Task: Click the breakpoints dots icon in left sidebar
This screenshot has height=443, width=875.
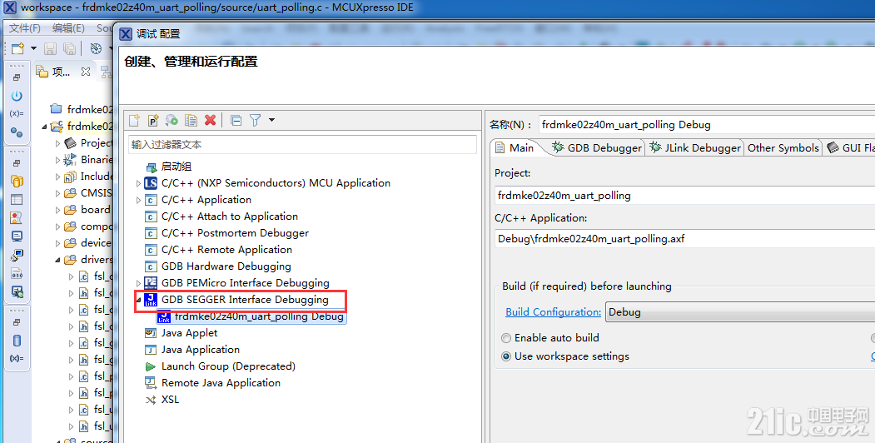Action: [x=17, y=132]
